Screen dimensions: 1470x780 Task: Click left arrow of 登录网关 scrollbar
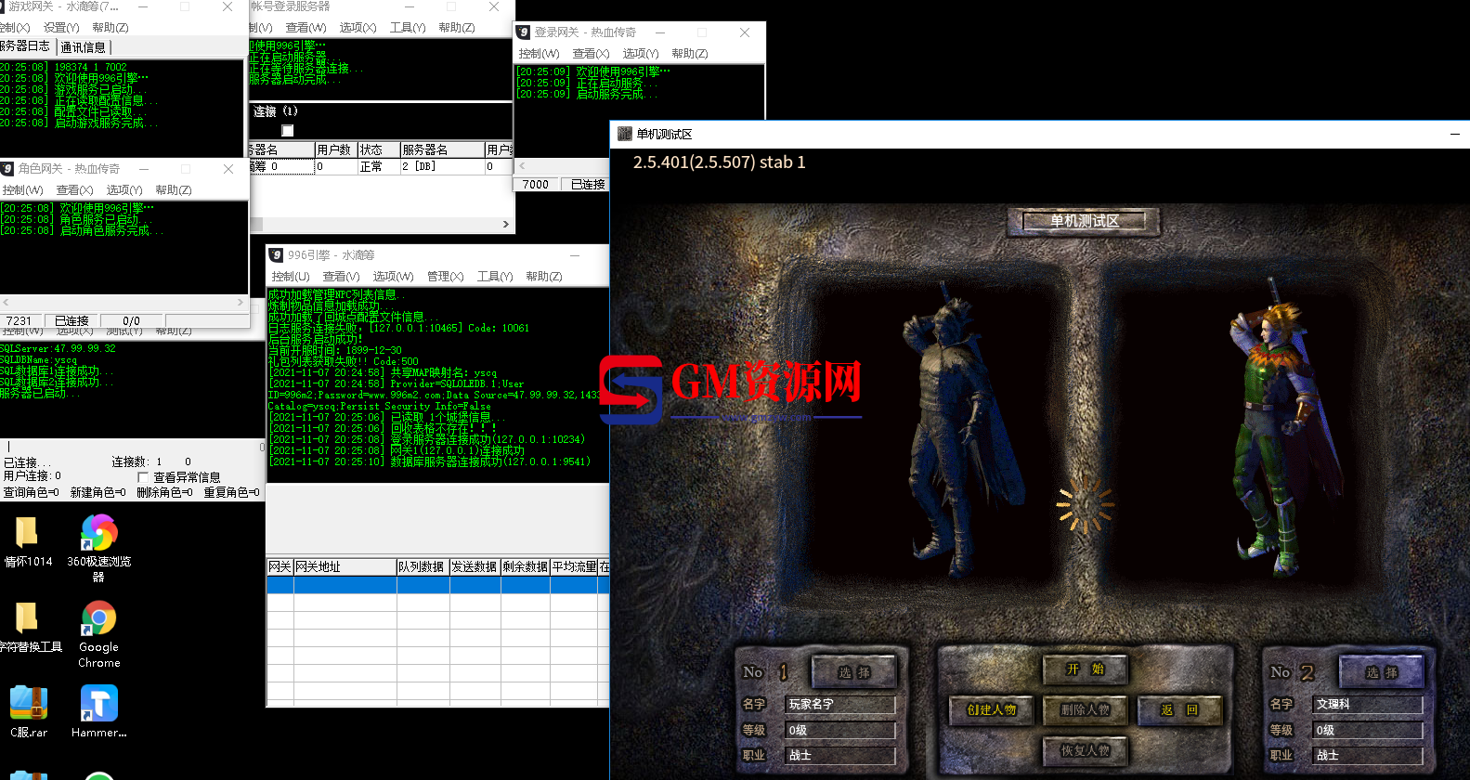[x=522, y=166]
